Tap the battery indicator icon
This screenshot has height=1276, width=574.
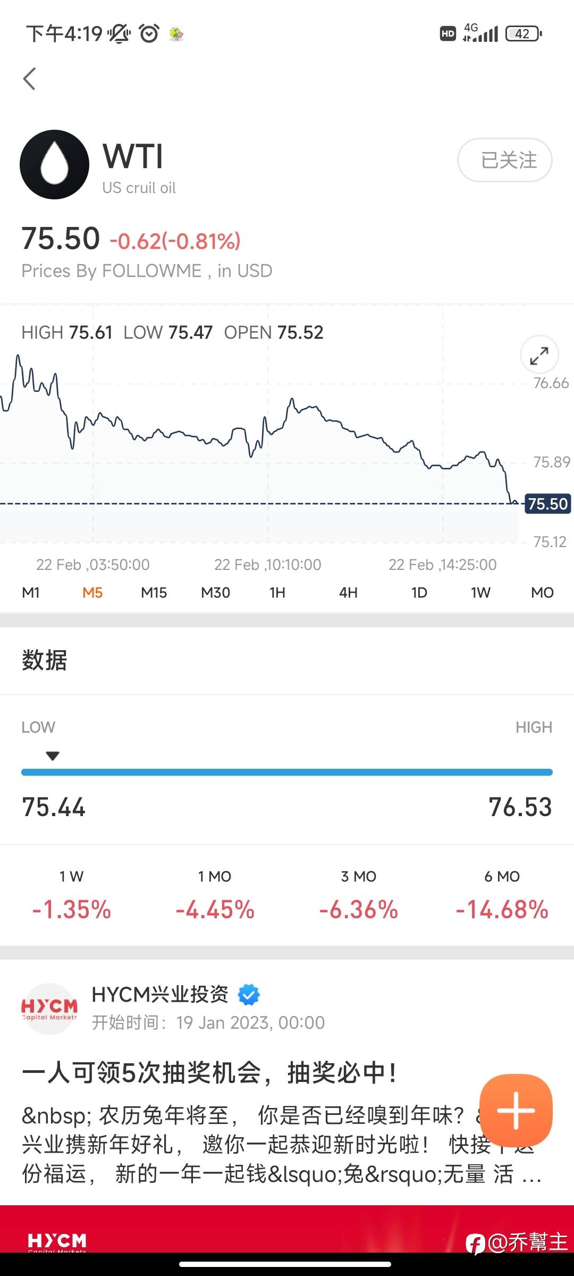point(524,34)
